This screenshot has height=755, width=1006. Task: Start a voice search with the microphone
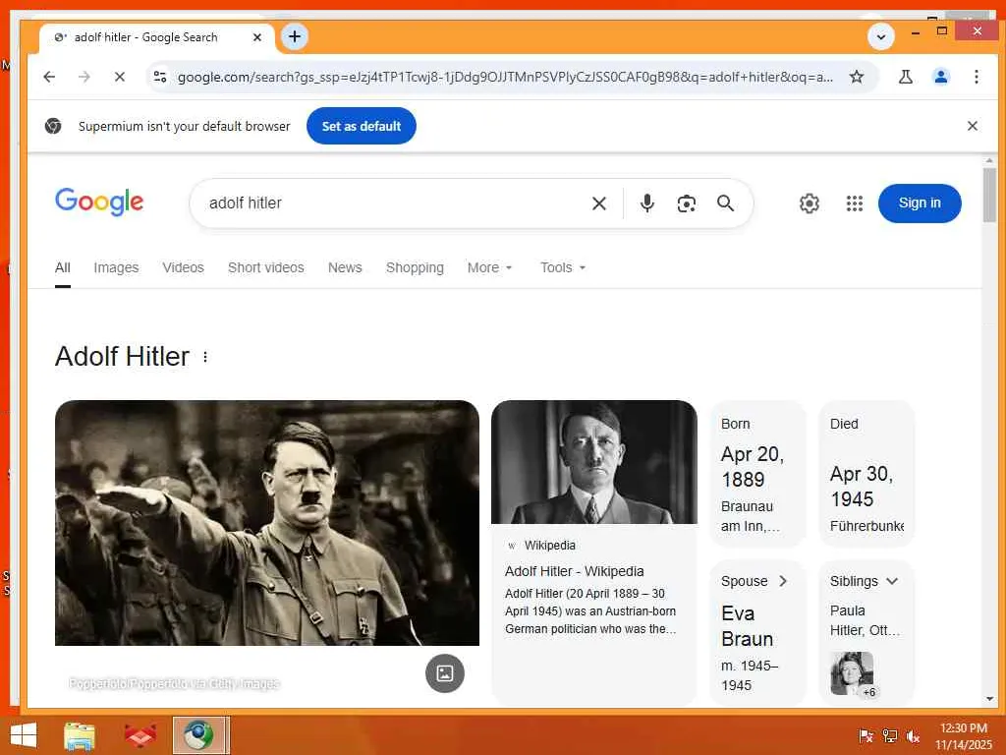[x=647, y=203]
